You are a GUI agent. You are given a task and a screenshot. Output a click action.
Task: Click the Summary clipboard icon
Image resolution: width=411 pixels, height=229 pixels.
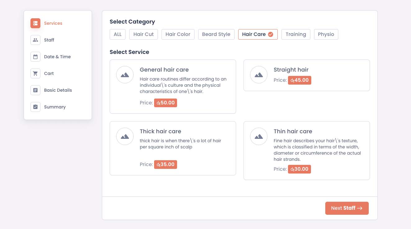tap(35, 107)
